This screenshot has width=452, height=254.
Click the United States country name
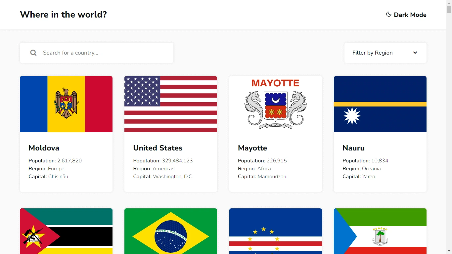[x=158, y=148]
